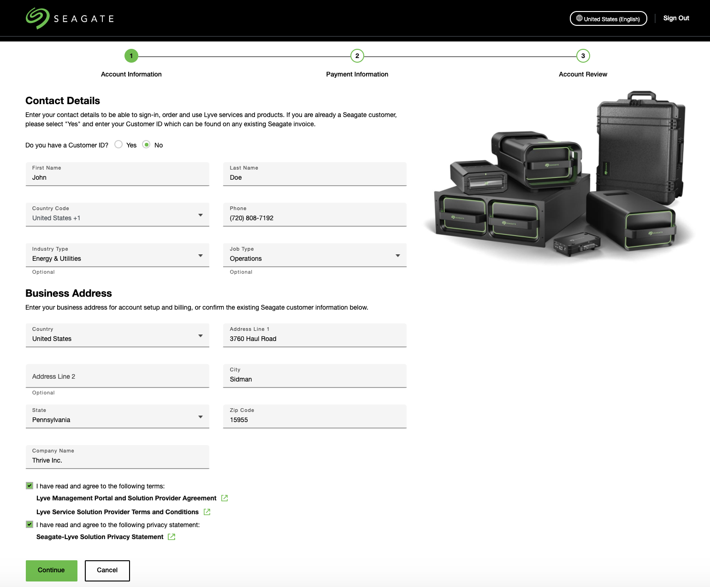
Task: Click the First Name field
Action: pos(118,174)
